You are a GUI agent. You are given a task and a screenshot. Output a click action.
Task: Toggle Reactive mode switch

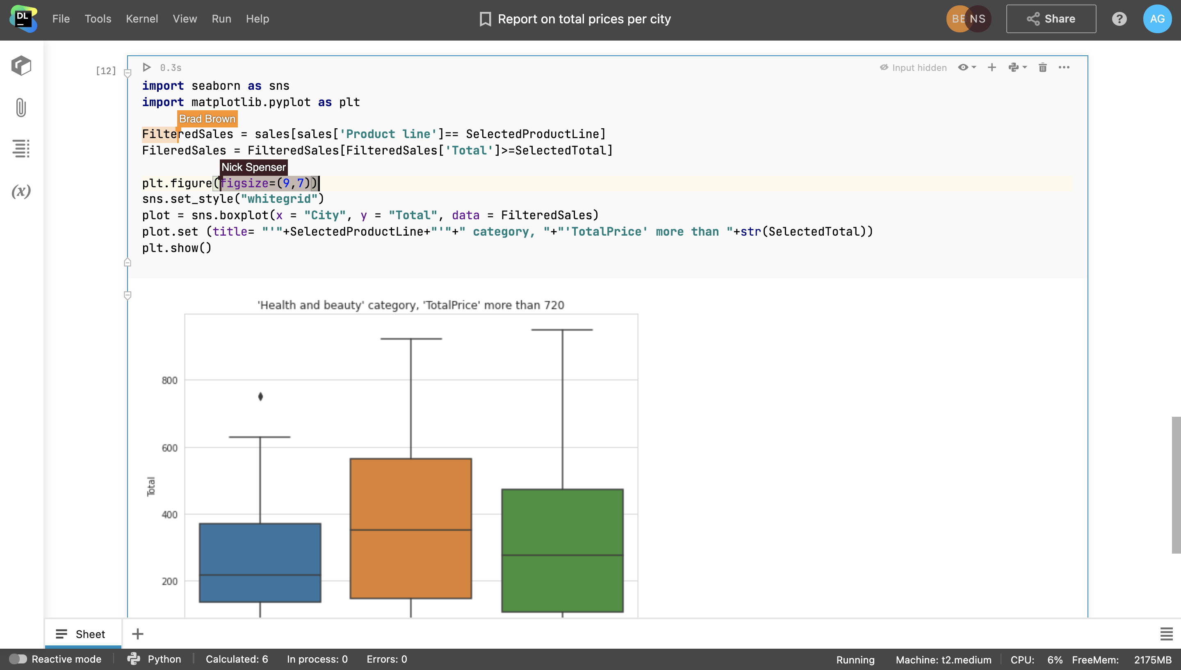point(18,659)
